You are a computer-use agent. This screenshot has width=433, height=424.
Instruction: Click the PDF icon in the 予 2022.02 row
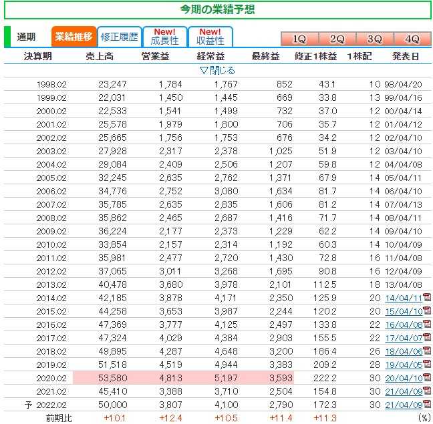(427, 405)
